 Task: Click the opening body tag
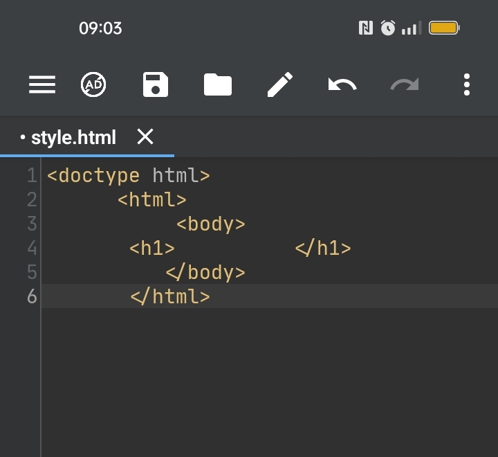211,224
